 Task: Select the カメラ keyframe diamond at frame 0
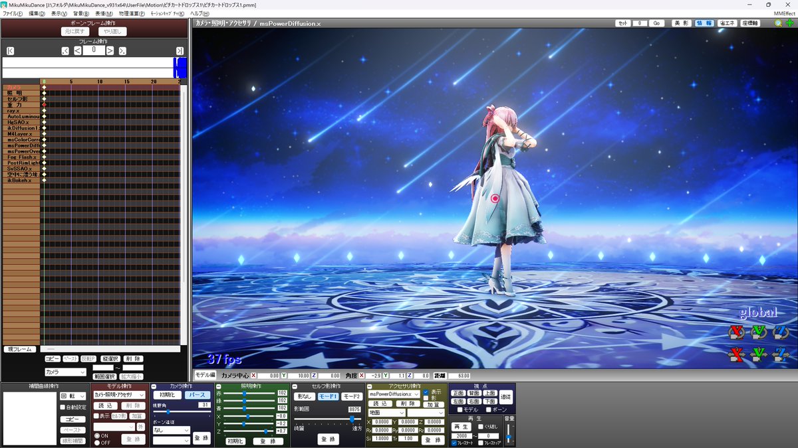pyautogui.click(x=44, y=88)
